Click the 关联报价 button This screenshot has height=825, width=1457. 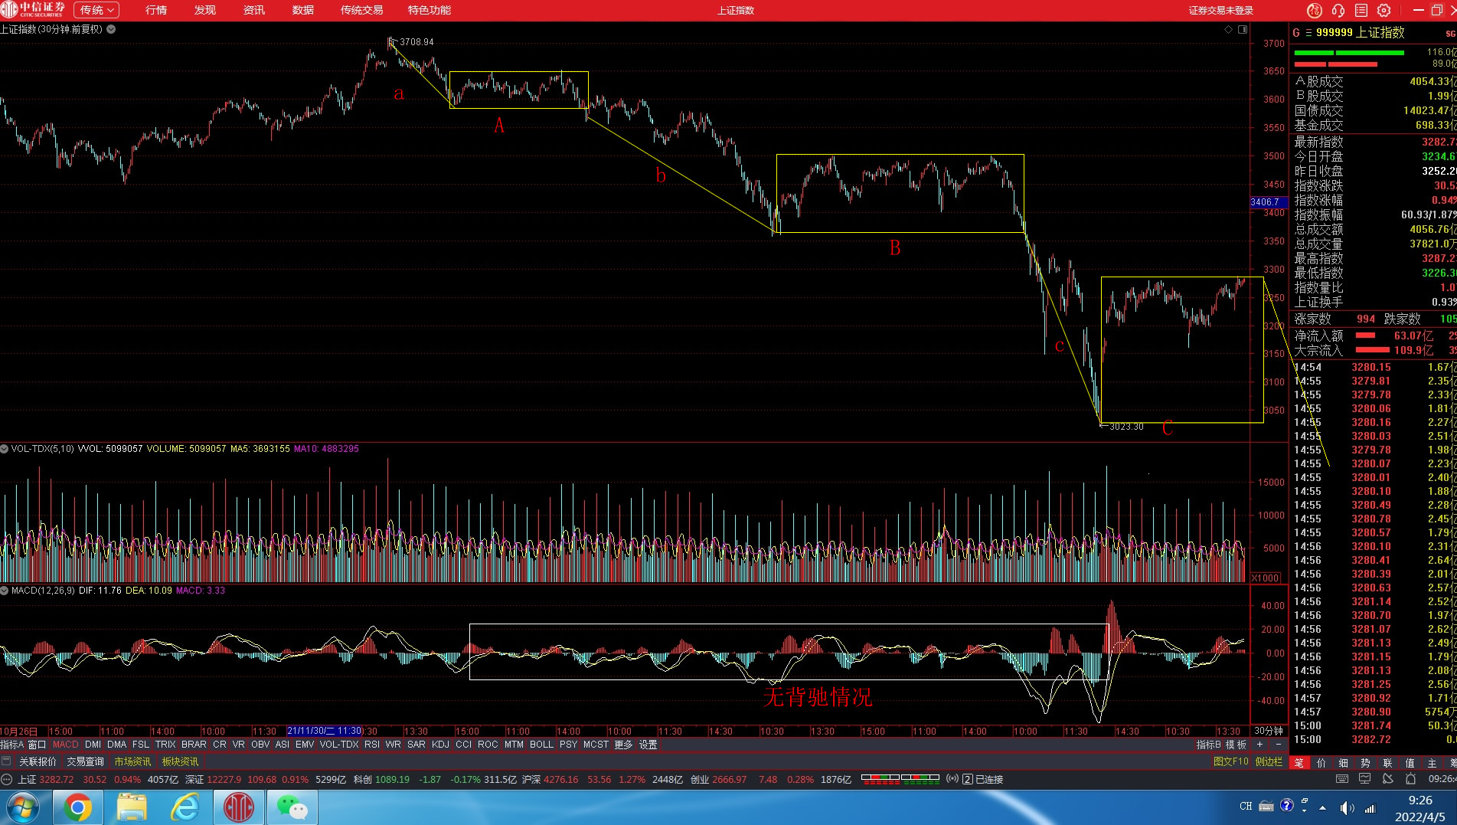[38, 761]
